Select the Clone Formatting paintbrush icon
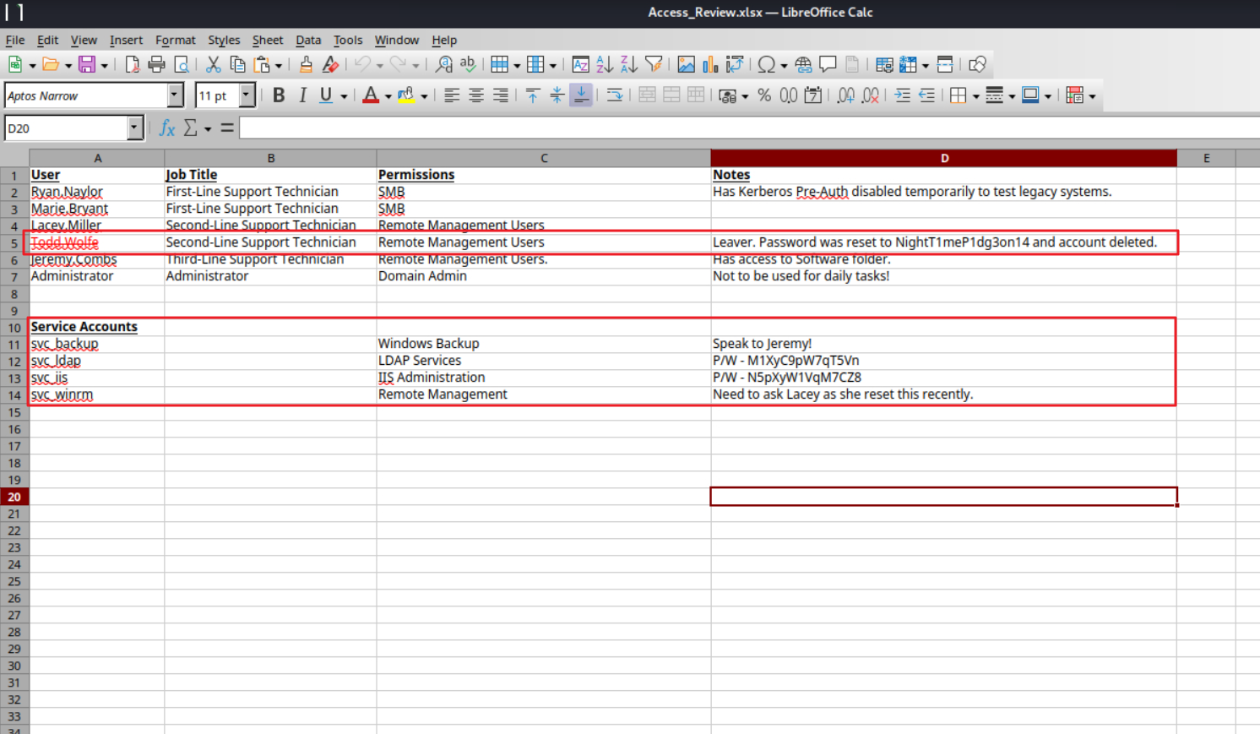1260x734 pixels. coord(306,65)
